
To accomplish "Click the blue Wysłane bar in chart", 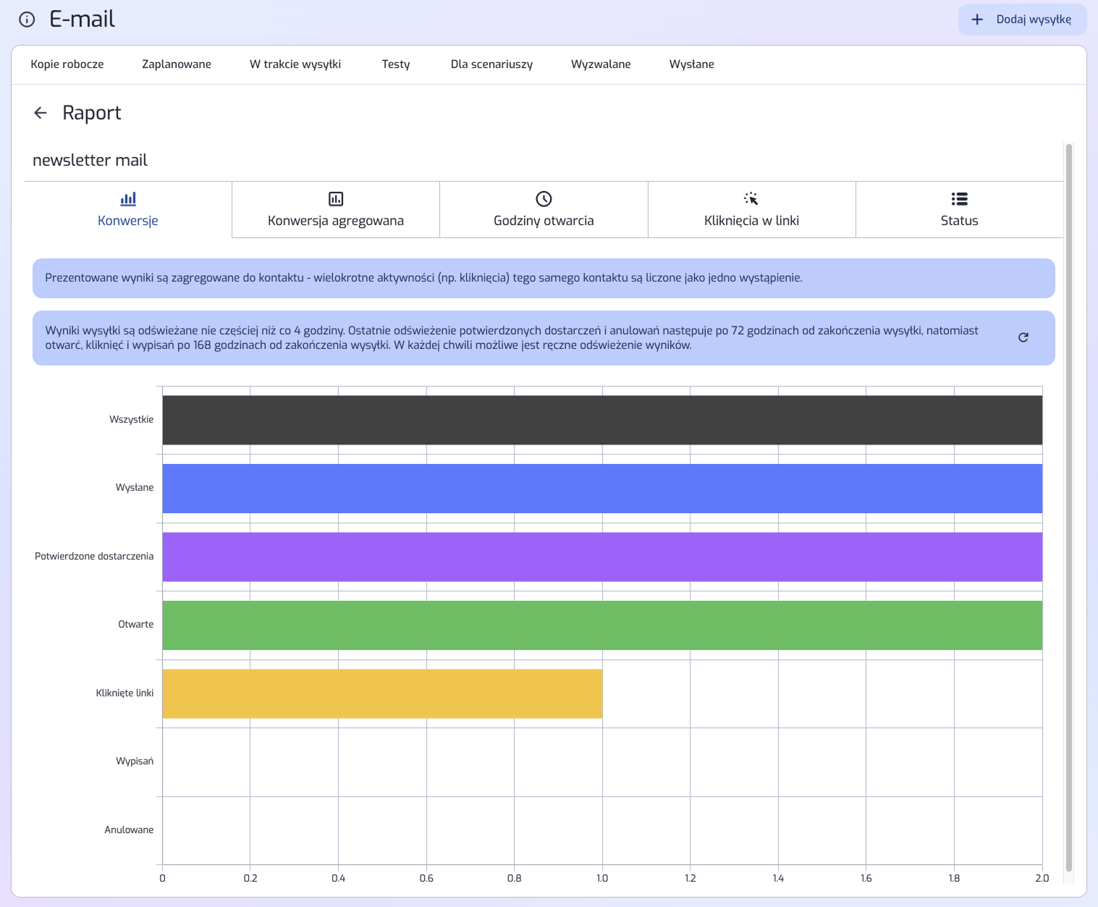I will pyautogui.click(x=602, y=489).
